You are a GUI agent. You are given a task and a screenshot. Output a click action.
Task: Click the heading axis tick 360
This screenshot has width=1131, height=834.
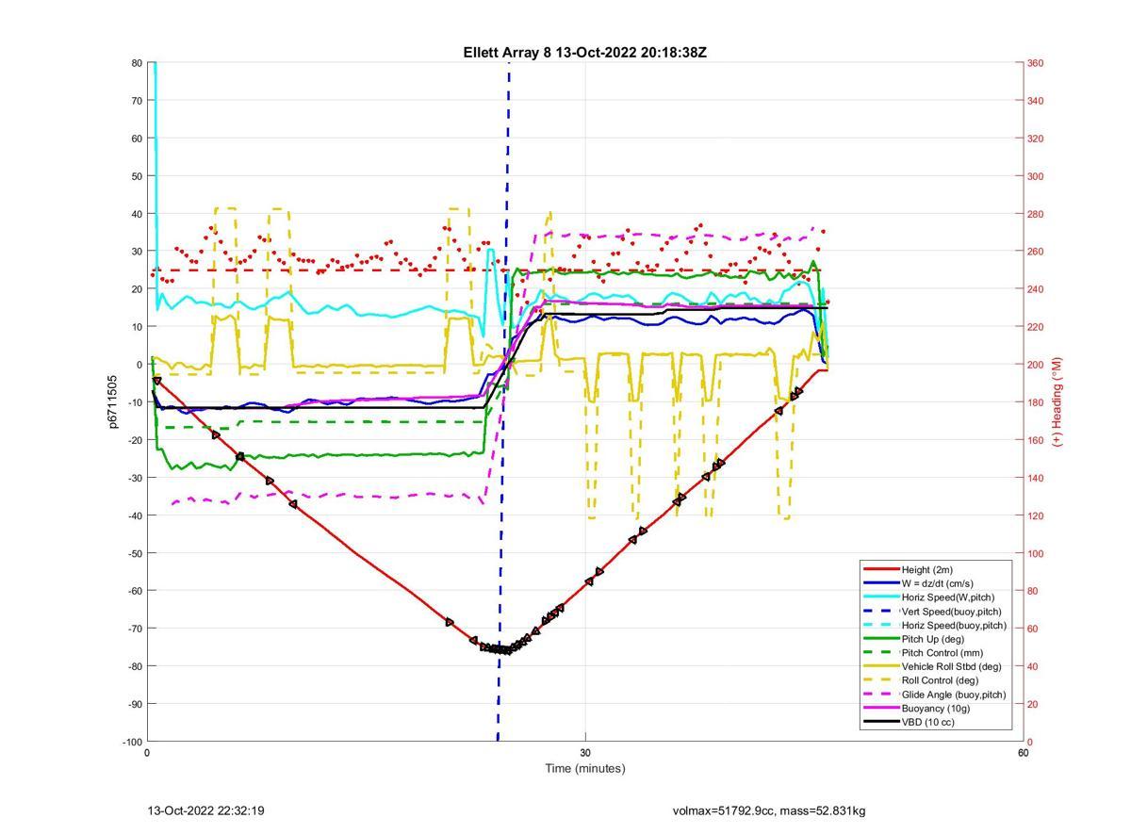pyautogui.click(x=1035, y=63)
